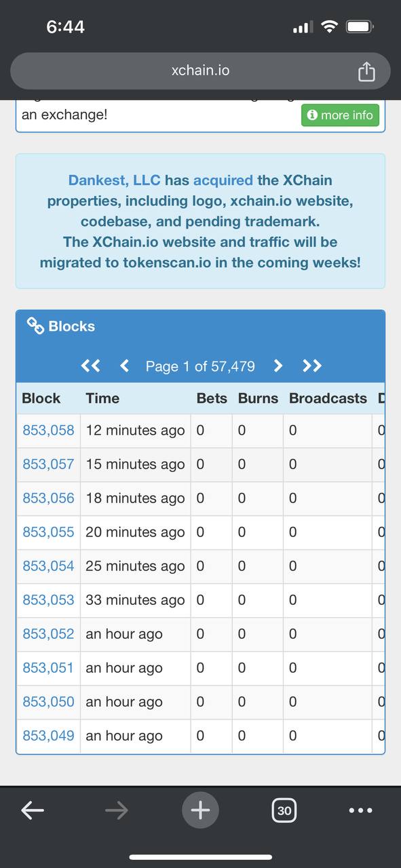Tap the browser forward arrow
401x868 pixels.
117,810
